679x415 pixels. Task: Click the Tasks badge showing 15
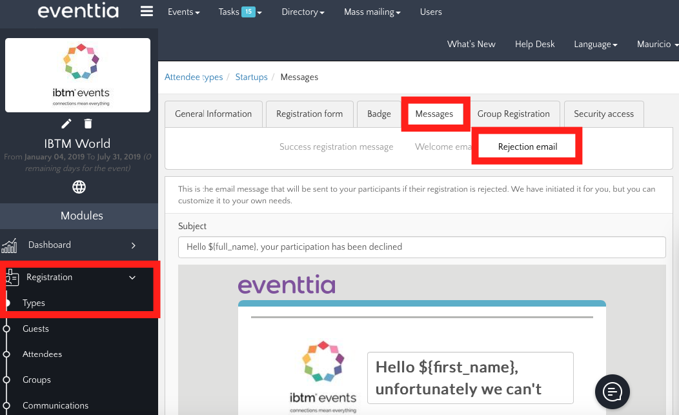(248, 12)
